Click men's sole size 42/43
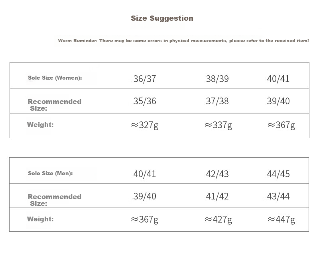 (217, 174)
